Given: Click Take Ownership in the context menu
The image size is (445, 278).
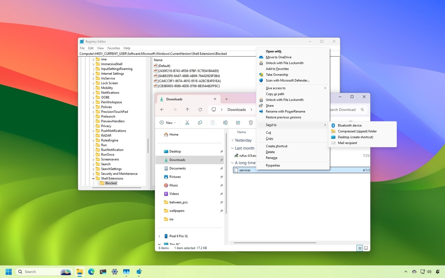Looking at the screenshot, I should point(277,75).
